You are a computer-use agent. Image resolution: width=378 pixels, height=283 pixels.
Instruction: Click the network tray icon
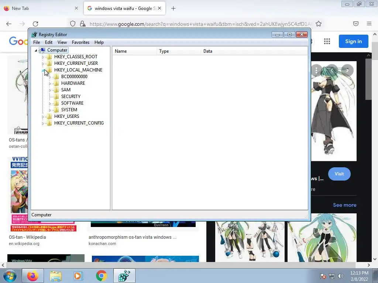332,276
